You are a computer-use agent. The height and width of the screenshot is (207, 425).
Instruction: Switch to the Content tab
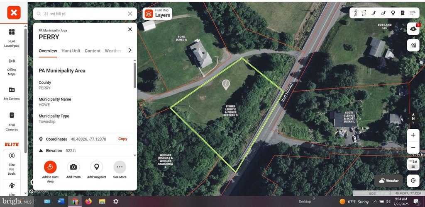tap(93, 51)
